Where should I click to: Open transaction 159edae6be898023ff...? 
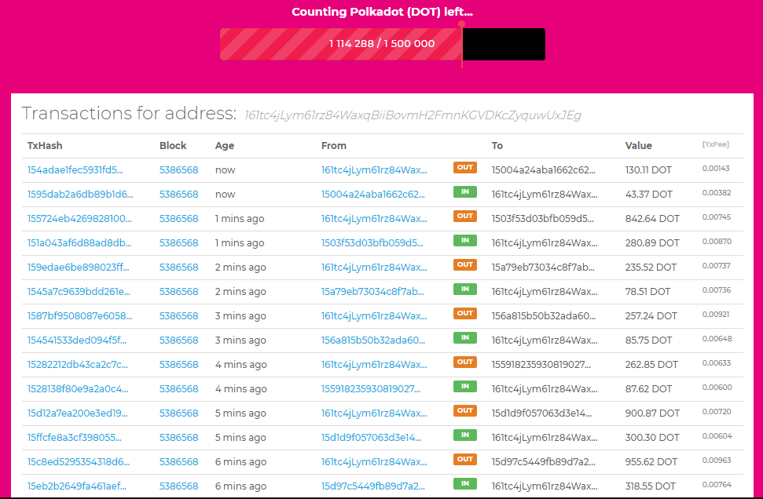click(x=78, y=268)
